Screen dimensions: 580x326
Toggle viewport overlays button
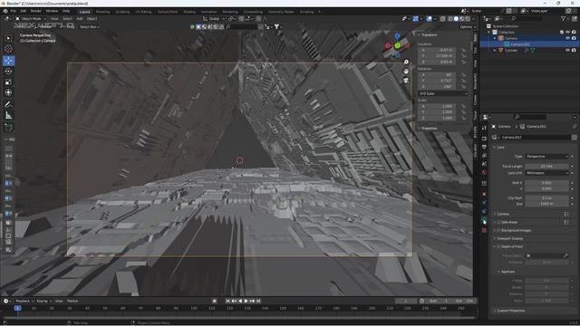point(429,18)
